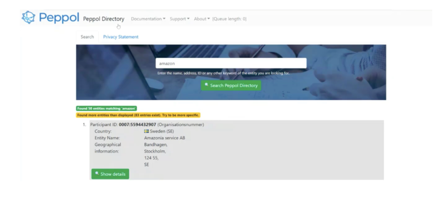Click the 'Peppol' wordmark text
Image resolution: width=439 pixels, height=199 pixels.
[x=59, y=17]
